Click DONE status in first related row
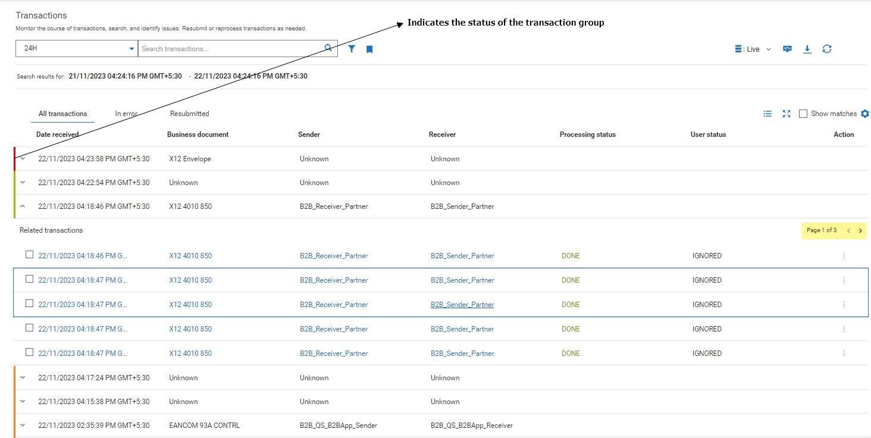The image size is (871, 438). pyautogui.click(x=571, y=256)
